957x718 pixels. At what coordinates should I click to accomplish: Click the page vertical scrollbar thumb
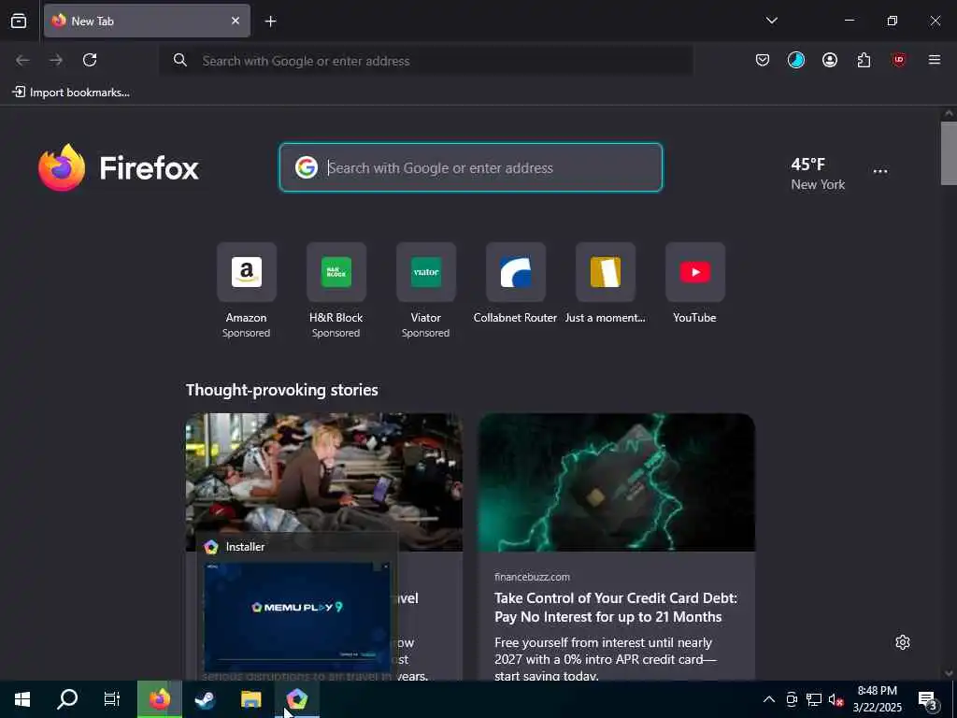949,153
